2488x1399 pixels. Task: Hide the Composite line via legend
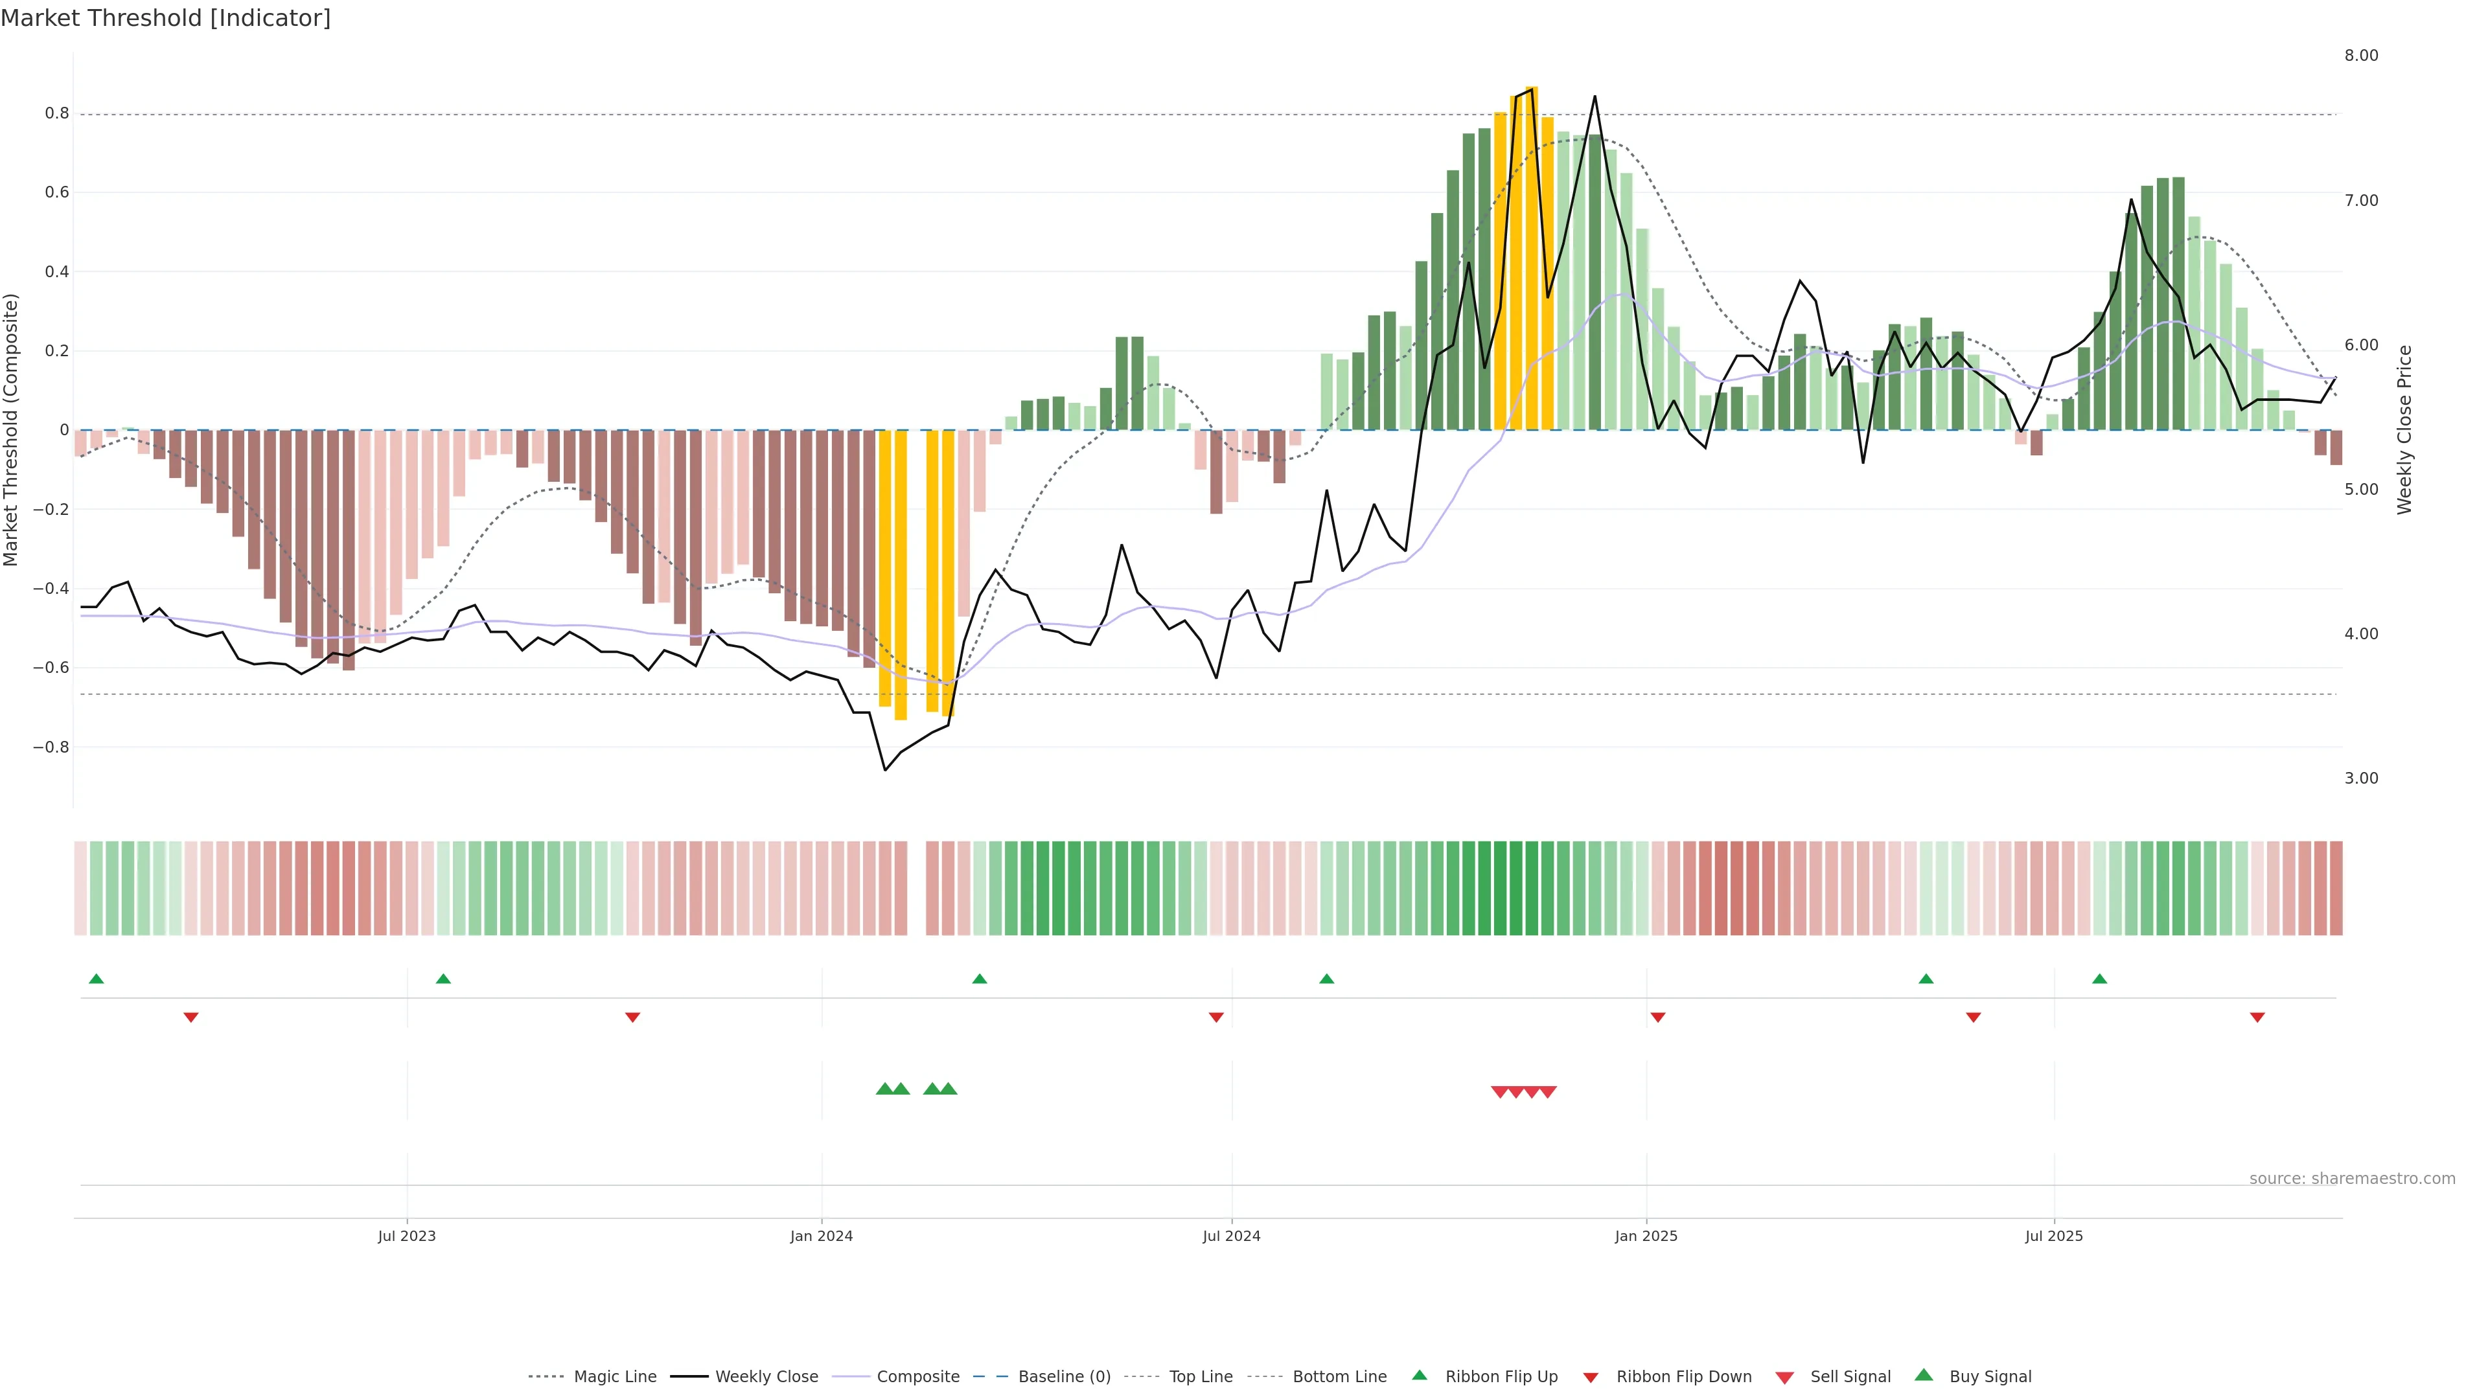click(917, 1377)
